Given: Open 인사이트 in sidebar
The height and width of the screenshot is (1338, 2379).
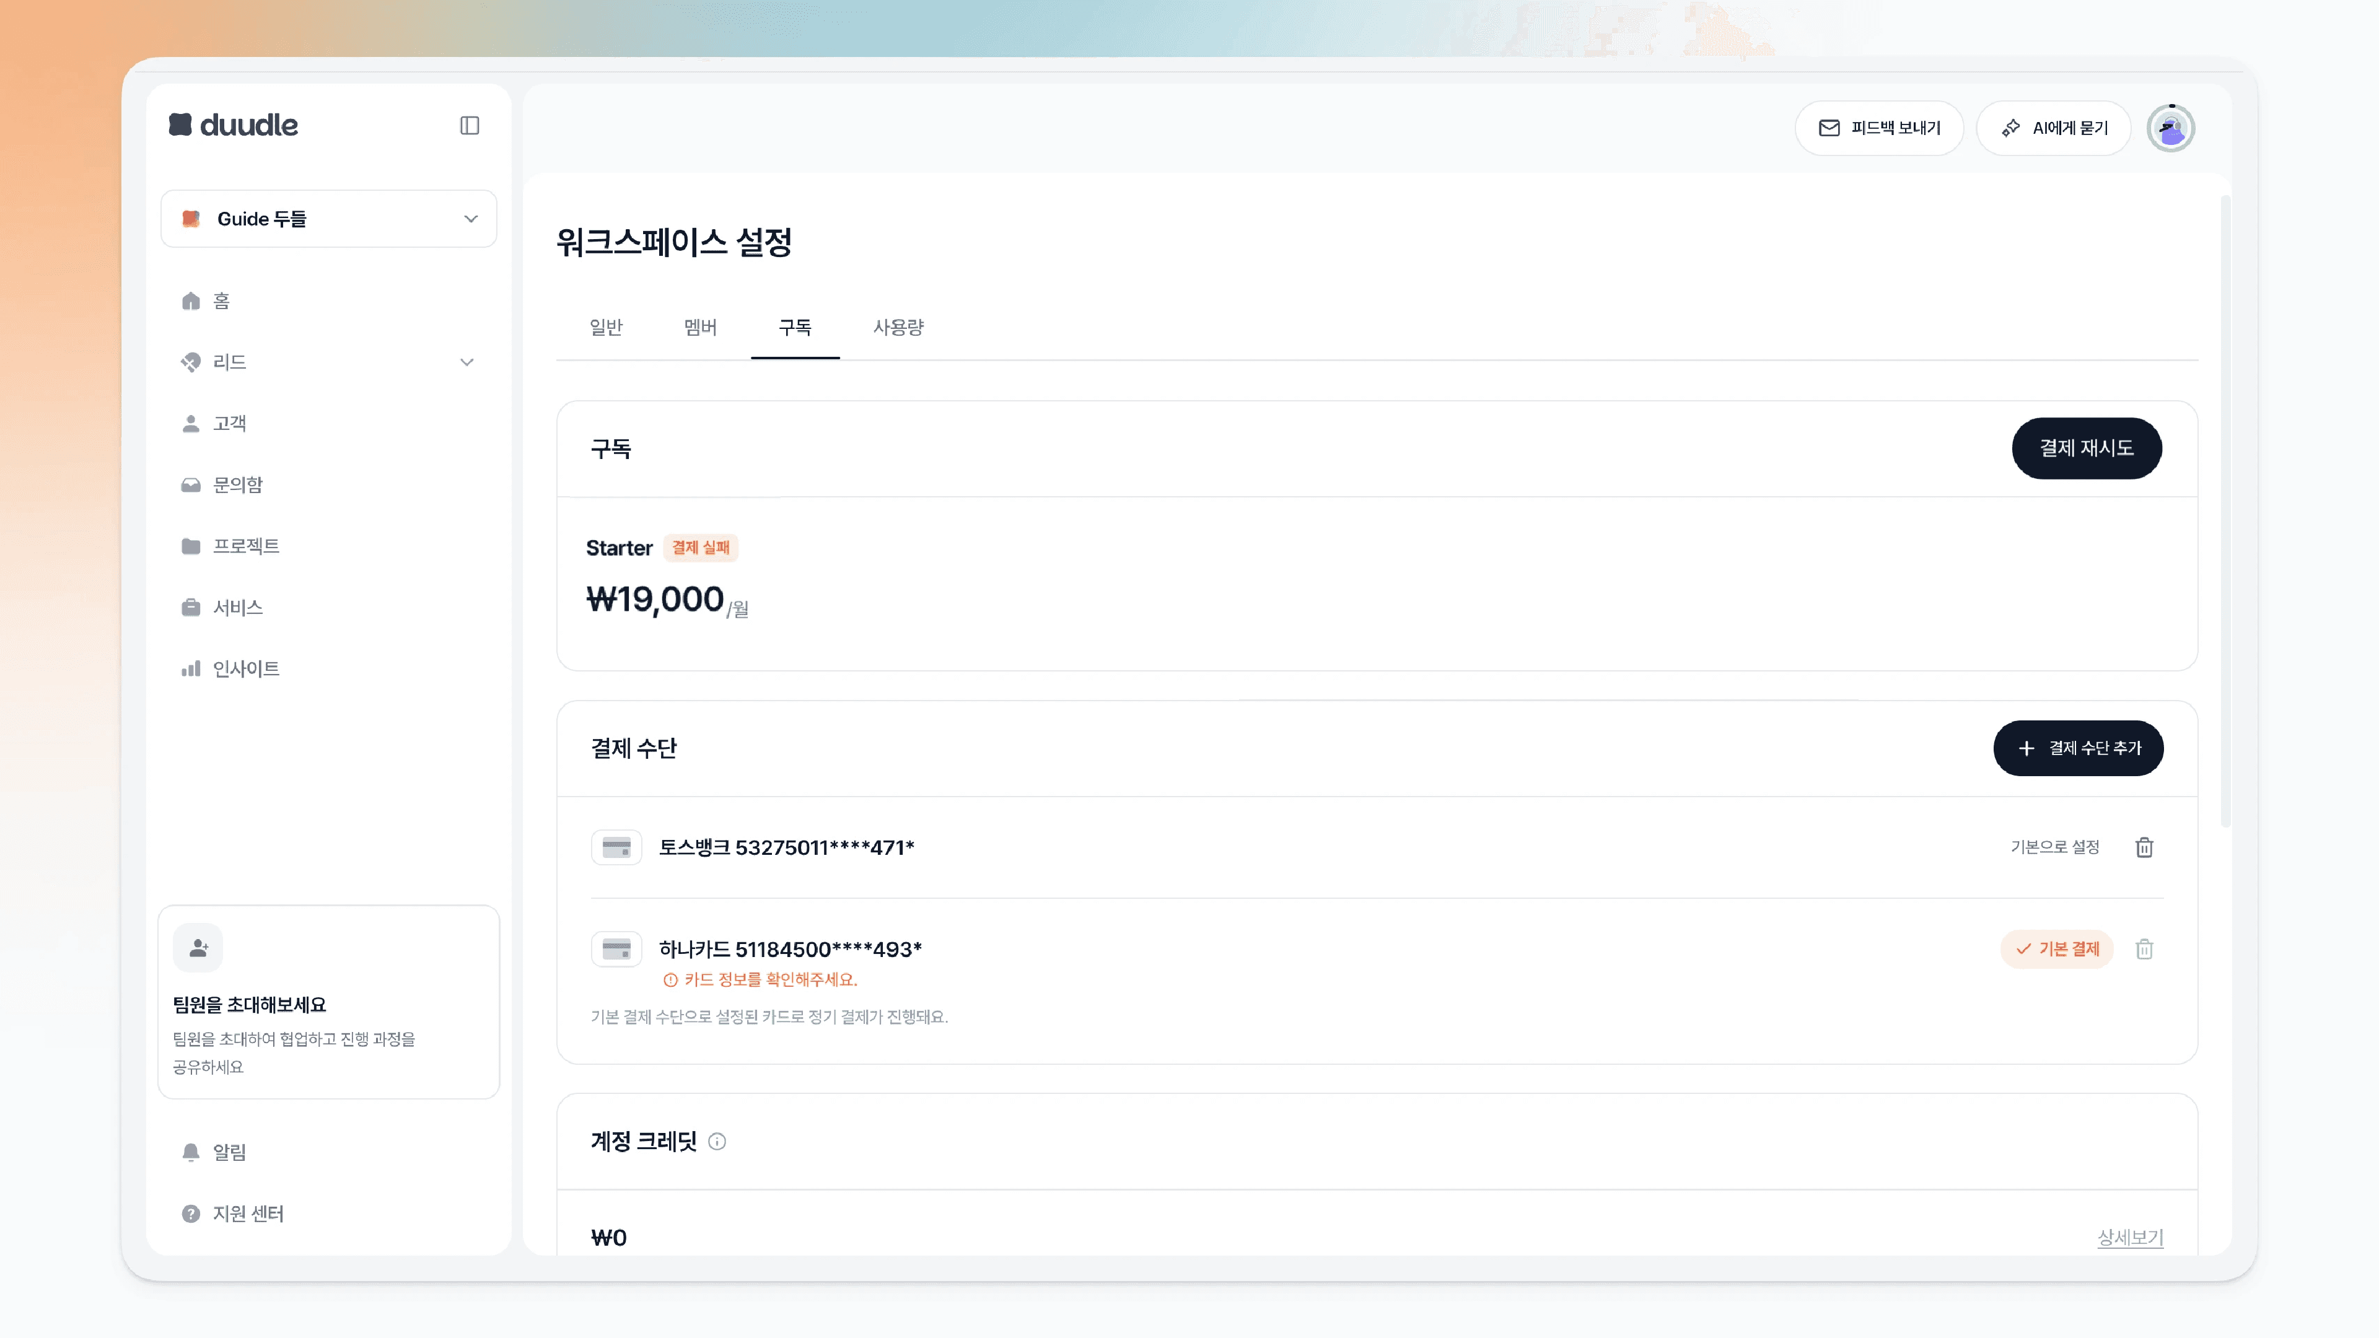Looking at the screenshot, I should click(x=329, y=668).
